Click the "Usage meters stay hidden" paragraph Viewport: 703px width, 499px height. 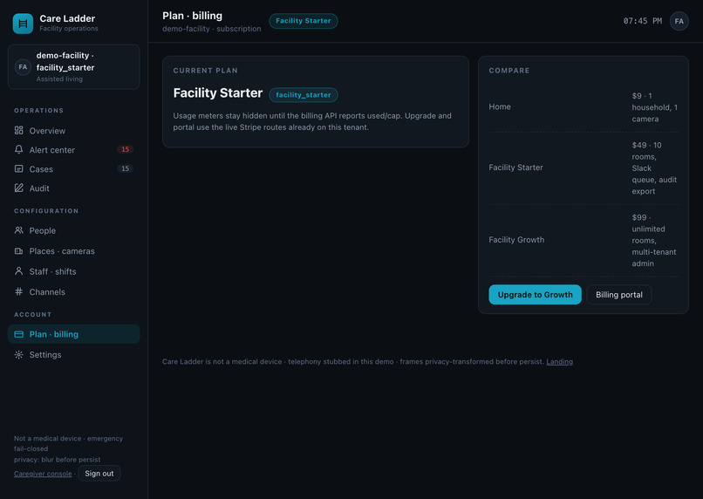click(x=312, y=121)
